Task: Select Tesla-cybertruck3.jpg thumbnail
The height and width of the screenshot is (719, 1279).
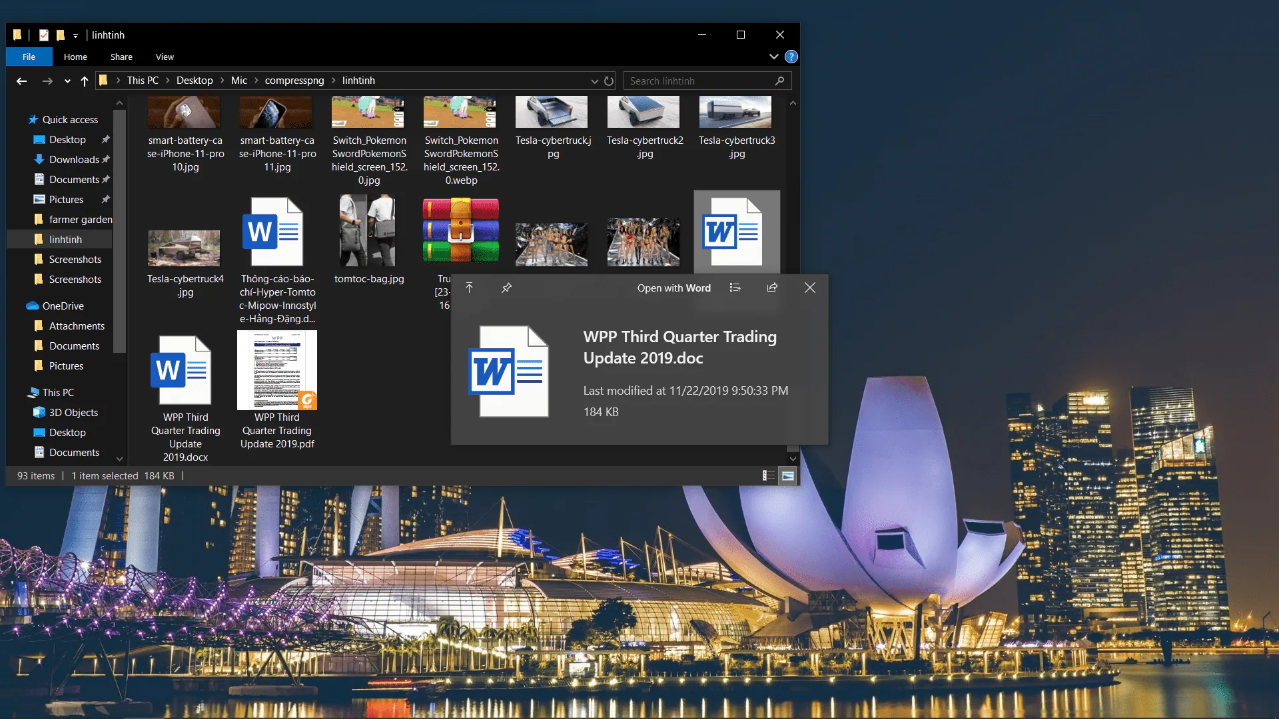Action: point(735,112)
